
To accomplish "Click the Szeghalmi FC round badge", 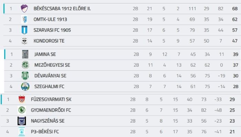I will 25,87.
